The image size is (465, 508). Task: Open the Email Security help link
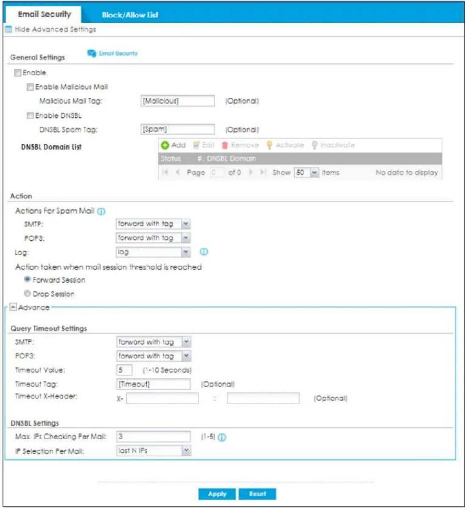click(x=118, y=53)
